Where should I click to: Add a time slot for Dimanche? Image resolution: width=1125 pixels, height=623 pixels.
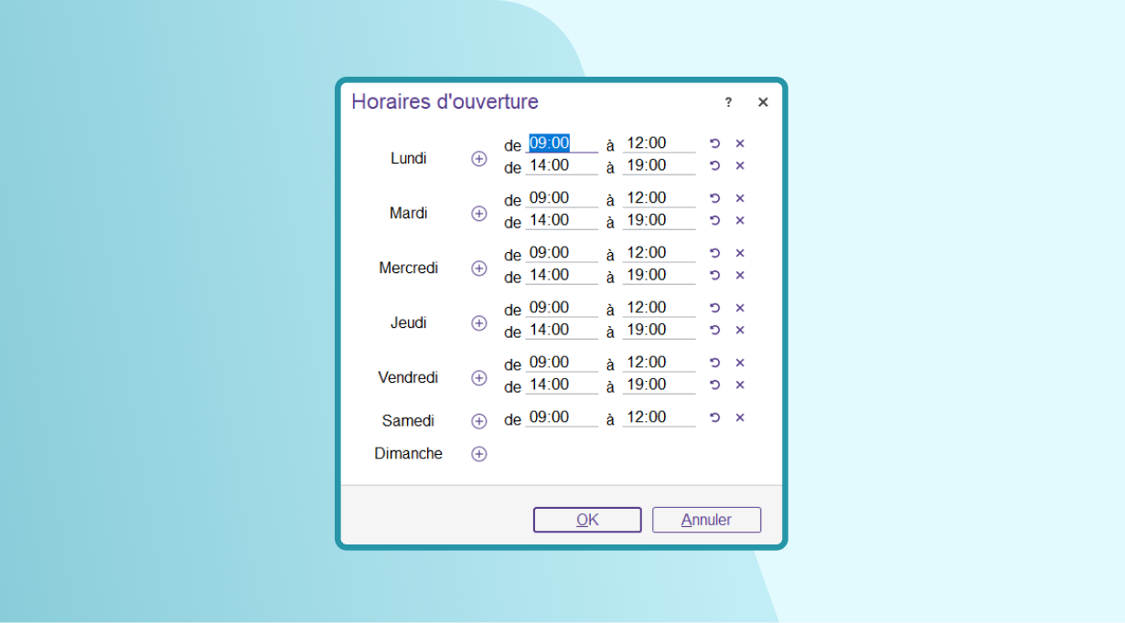pyautogui.click(x=478, y=454)
